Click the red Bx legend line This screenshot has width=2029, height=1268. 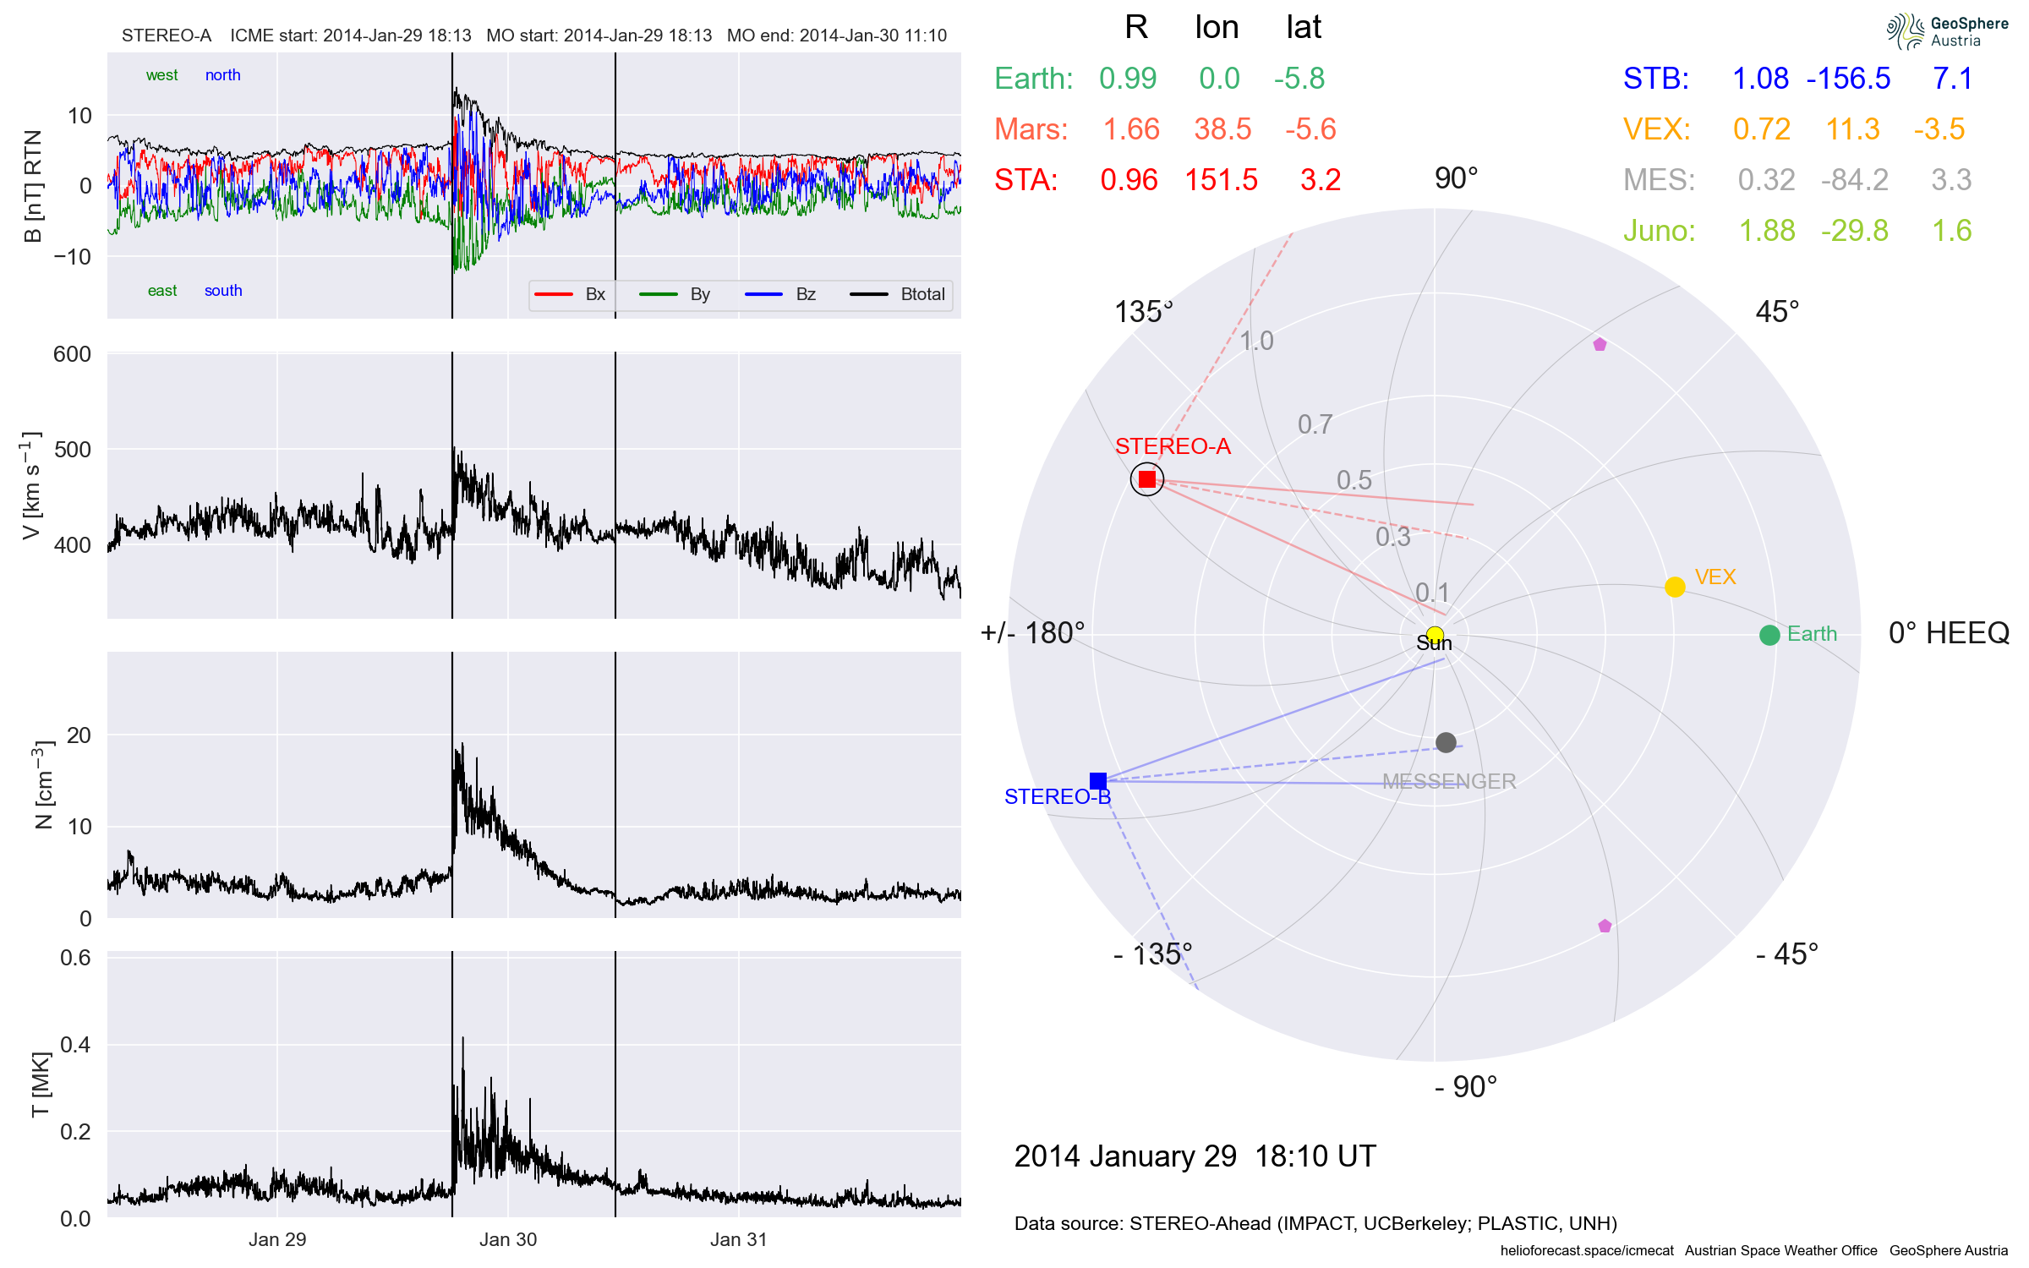tap(554, 294)
